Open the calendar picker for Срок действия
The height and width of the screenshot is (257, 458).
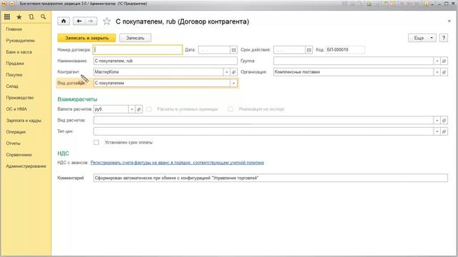309,50
